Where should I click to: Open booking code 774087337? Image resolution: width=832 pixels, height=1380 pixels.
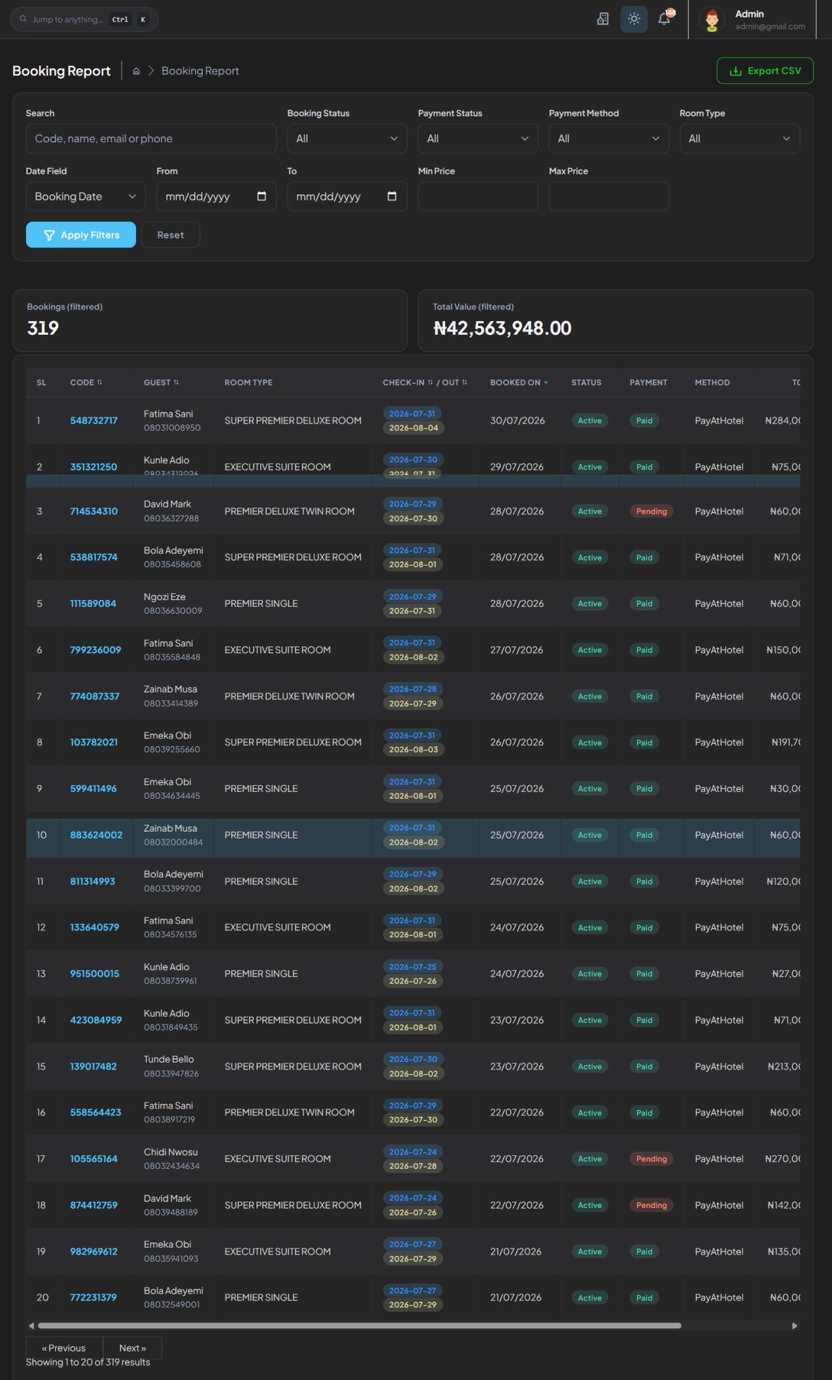pos(94,696)
